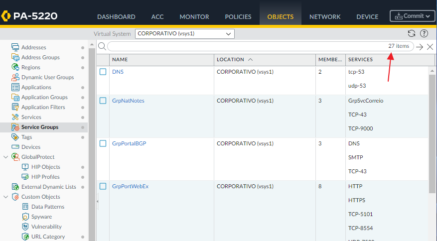Screen dimensions: 437x241
Task: Open the Virtual System dropdown
Action: coord(184,34)
